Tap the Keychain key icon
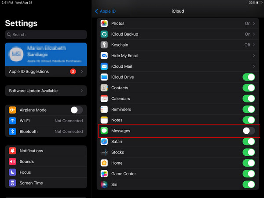The height and width of the screenshot is (198, 264). click(104, 45)
